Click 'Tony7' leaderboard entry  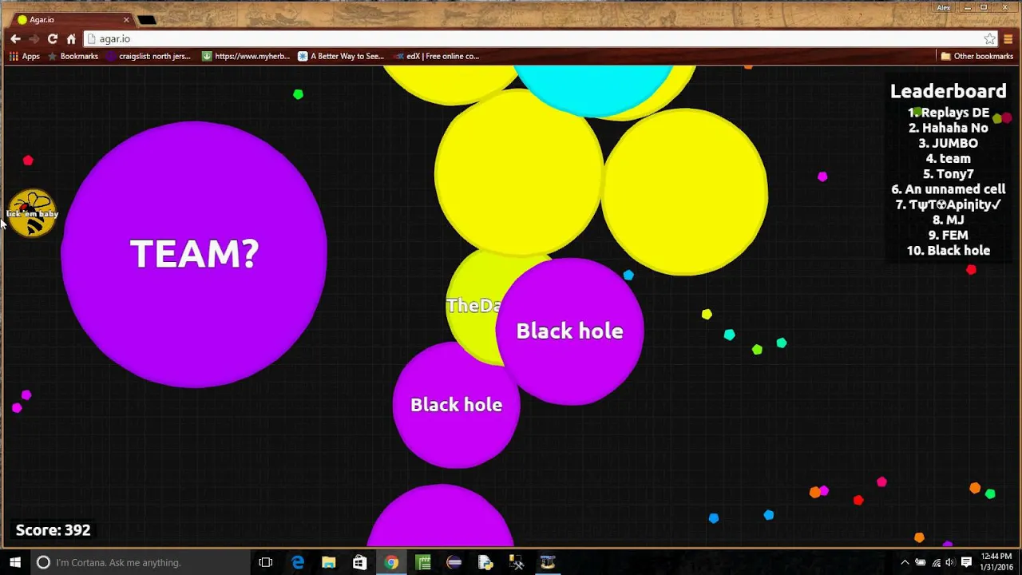[949, 174]
